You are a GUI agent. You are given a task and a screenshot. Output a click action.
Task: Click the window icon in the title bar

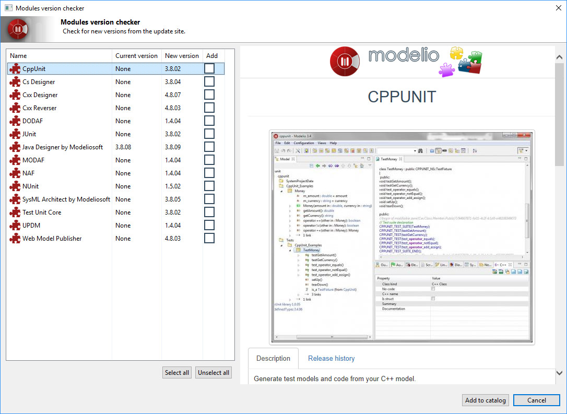click(8, 8)
